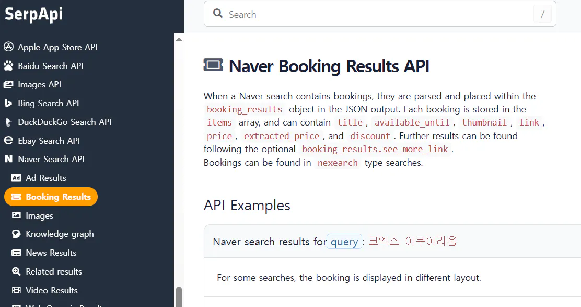Open News Results sub-page
Image resolution: width=581 pixels, height=307 pixels.
pyautogui.click(x=51, y=253)
